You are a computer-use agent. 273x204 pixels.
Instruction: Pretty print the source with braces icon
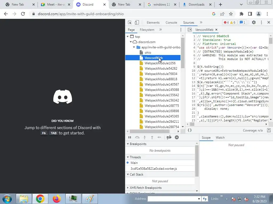tap(190, 130)
